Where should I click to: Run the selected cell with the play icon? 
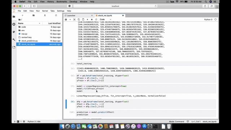(x=87, y=19)
